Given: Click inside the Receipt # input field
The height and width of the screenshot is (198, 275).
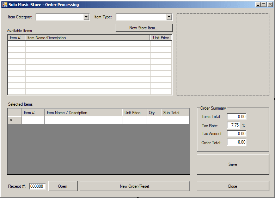Looking at the screenshot, I should pos(37,186).
